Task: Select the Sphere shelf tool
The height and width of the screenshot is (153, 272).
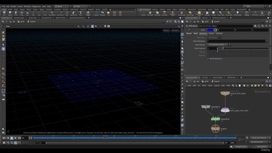Action: (x=10, y=13)
